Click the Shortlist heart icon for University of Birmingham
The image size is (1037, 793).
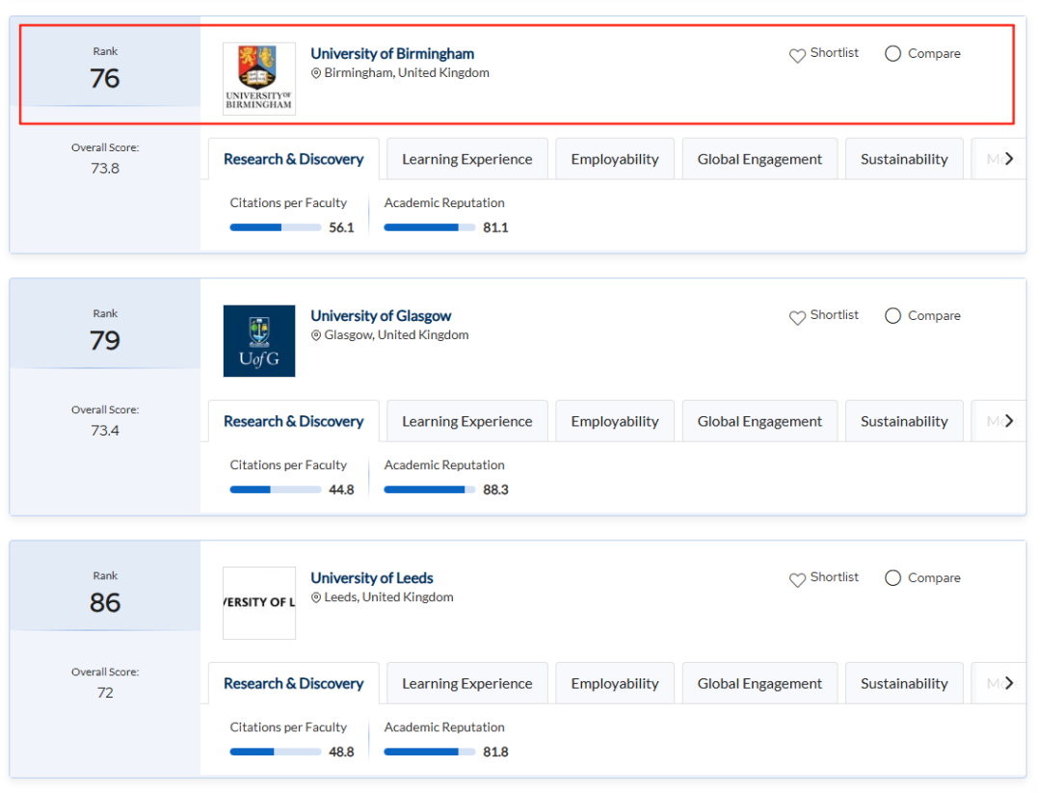(x=797, y=56)
